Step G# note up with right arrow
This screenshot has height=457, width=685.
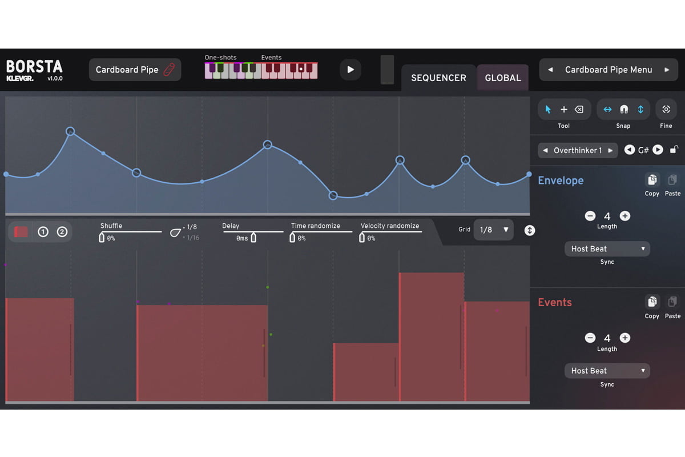[x=658, y=150]
